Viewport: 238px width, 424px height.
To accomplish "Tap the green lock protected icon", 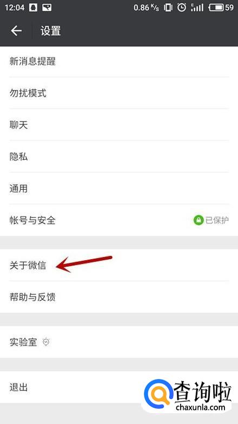I will click(199, 220).
